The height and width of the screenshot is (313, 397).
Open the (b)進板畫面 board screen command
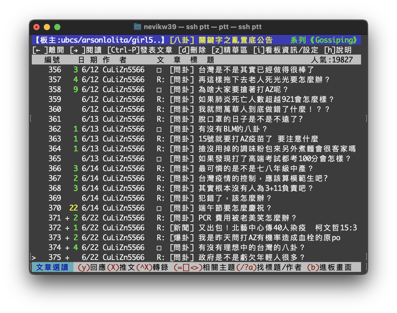(330, 267)
